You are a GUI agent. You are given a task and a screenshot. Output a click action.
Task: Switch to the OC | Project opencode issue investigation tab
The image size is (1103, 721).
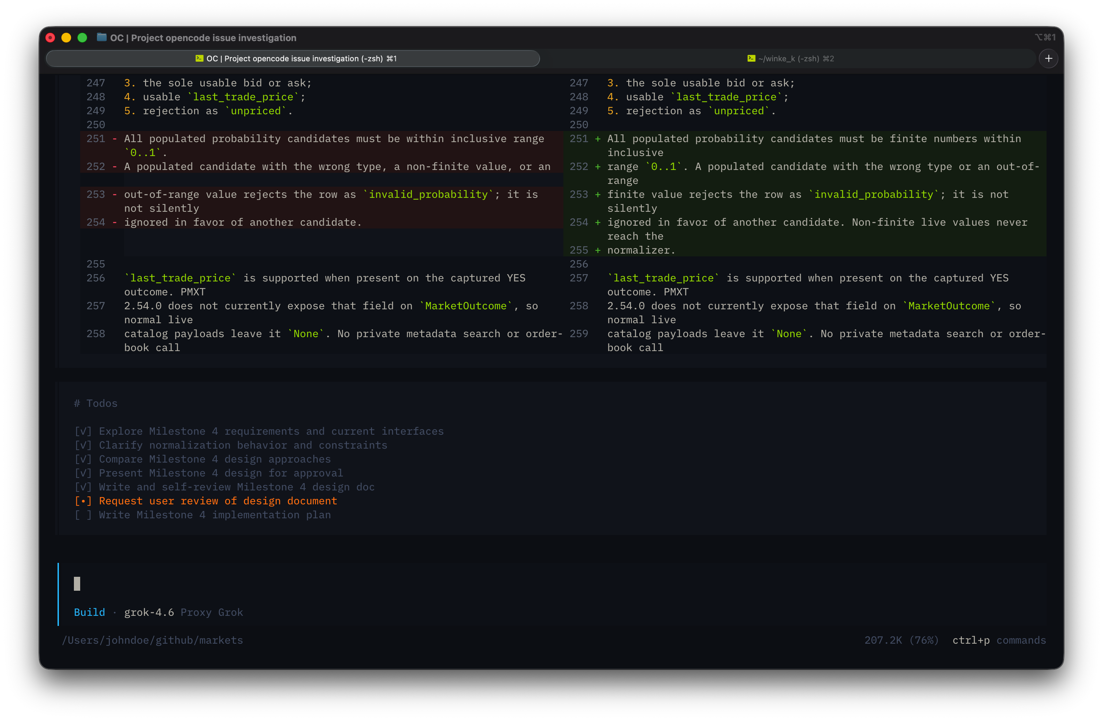pos(293,59)
